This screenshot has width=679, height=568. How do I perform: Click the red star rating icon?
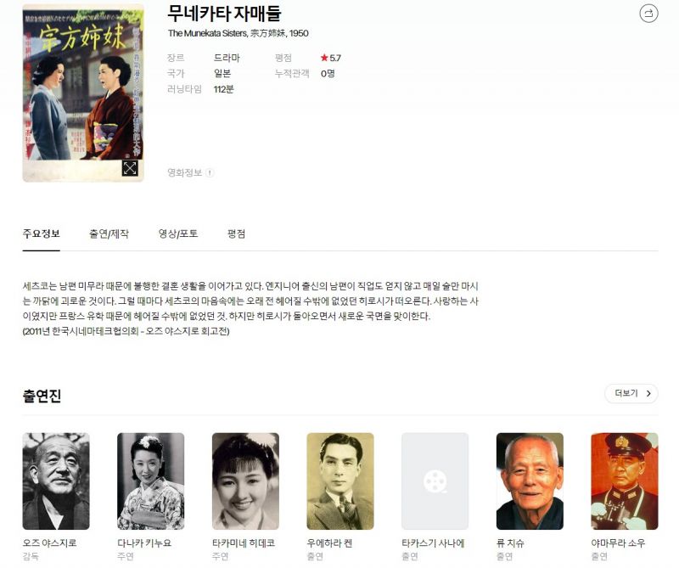(324, 58)
